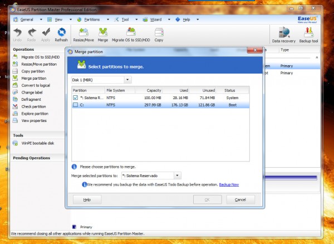Click the info icon beside 'Please choose partitions'
This screenshot has height=244, width=334.
(x=74, y=167)
